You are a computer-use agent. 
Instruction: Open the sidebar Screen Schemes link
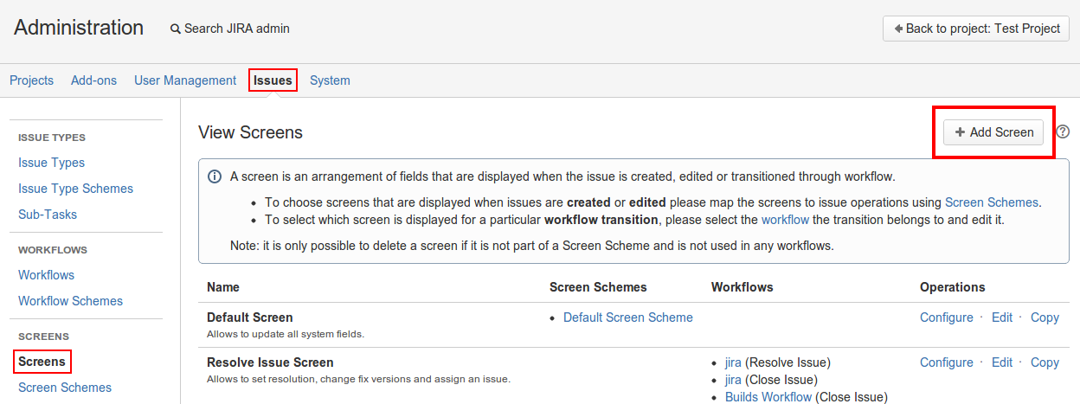pyautogui.click(x=65, y=388)
